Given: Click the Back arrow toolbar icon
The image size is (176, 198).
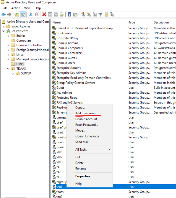Looking at the screenshot, I should click(4, 15).
